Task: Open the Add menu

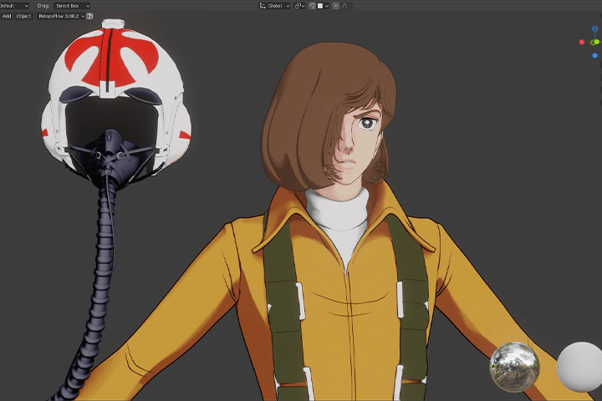Action: [7, 16]
